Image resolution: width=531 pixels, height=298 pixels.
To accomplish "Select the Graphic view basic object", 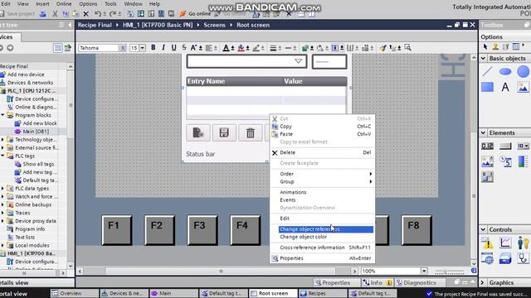I will [x=523, y=87].
